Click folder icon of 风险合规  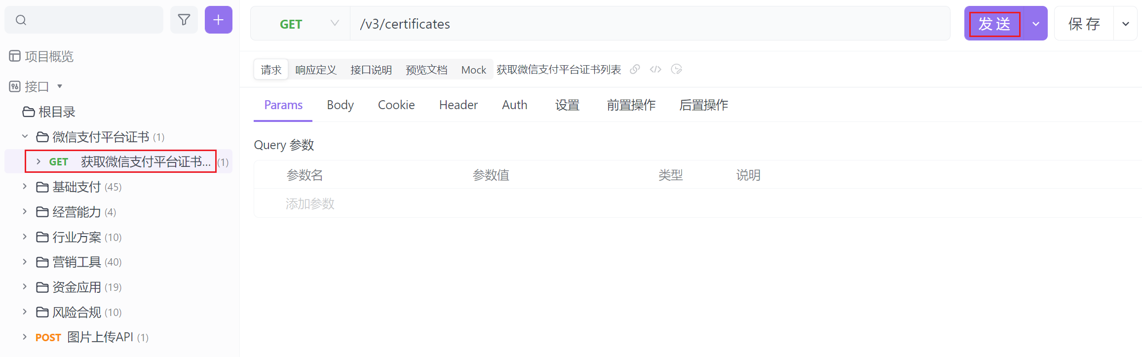42,313
